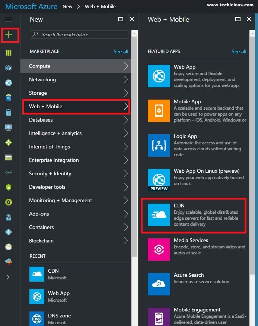Click the Media Services title
The height and width of the screenshot is (326, 258).
191,240
